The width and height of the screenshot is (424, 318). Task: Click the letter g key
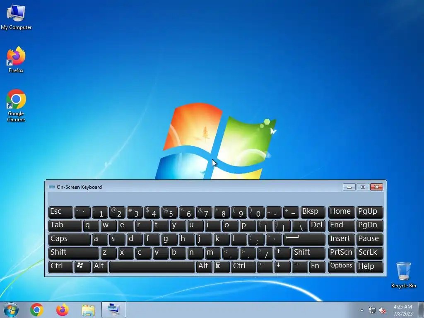click(169, 240)
